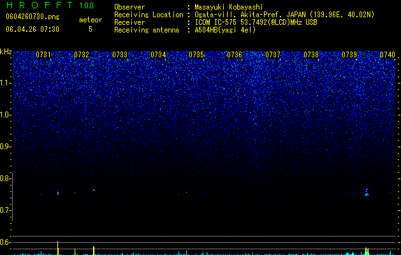
Task: Click the 0734 time marker label
Action: pos(158,55)
